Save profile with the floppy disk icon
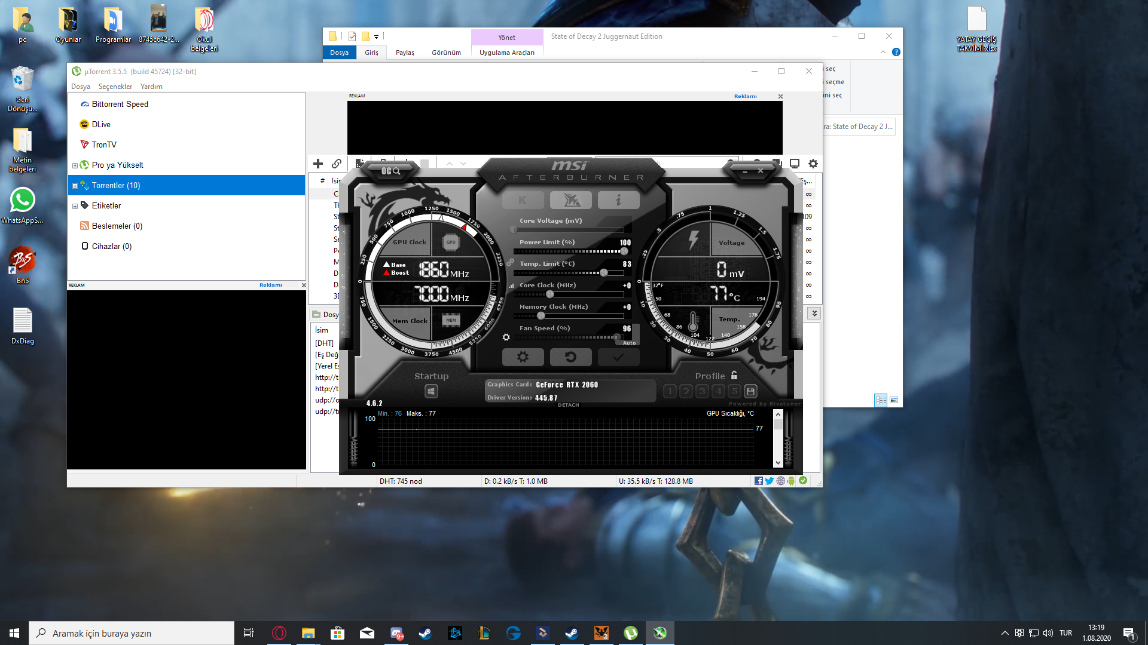 [x=750, y=391]
